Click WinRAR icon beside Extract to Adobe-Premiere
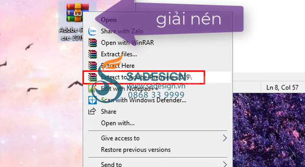This screenshot has width=305, height=167. pyautogui.click(x=92, y=77)
